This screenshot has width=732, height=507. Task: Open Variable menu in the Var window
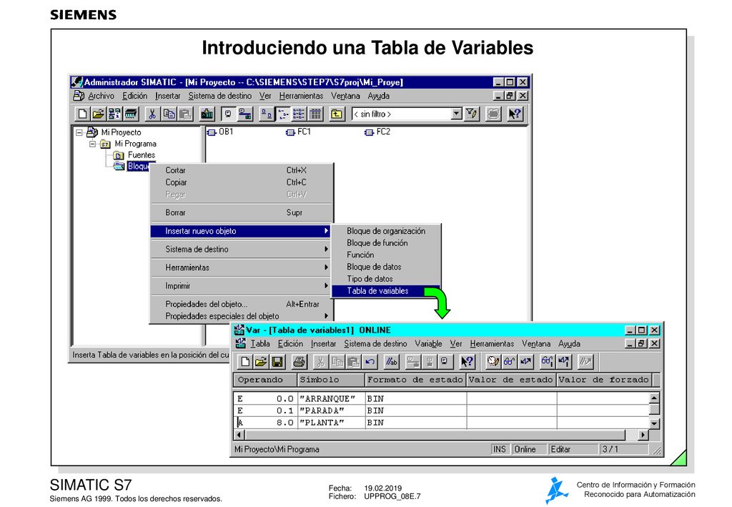point(428,344)
